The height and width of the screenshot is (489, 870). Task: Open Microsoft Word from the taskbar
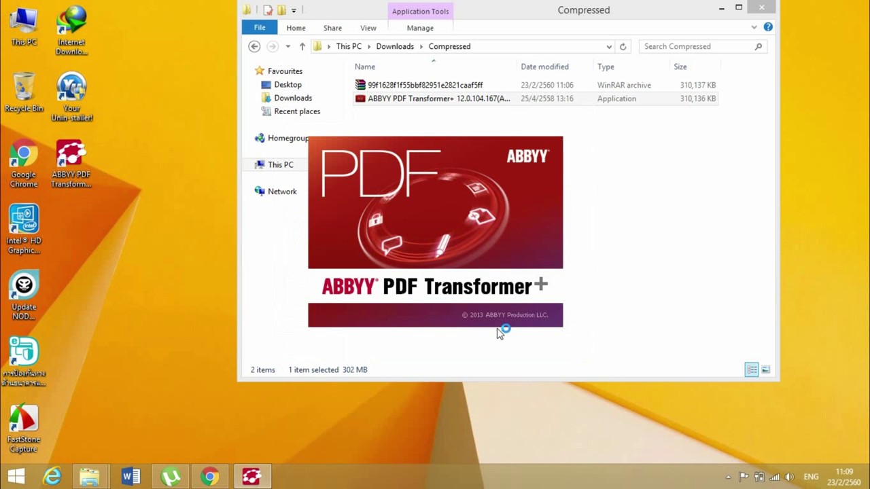point(131,477)
